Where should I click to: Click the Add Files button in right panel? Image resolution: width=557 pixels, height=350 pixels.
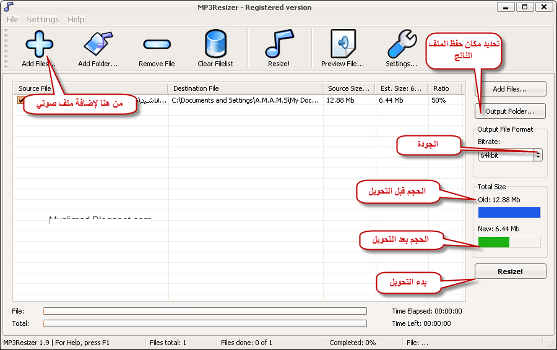point(510,89)
